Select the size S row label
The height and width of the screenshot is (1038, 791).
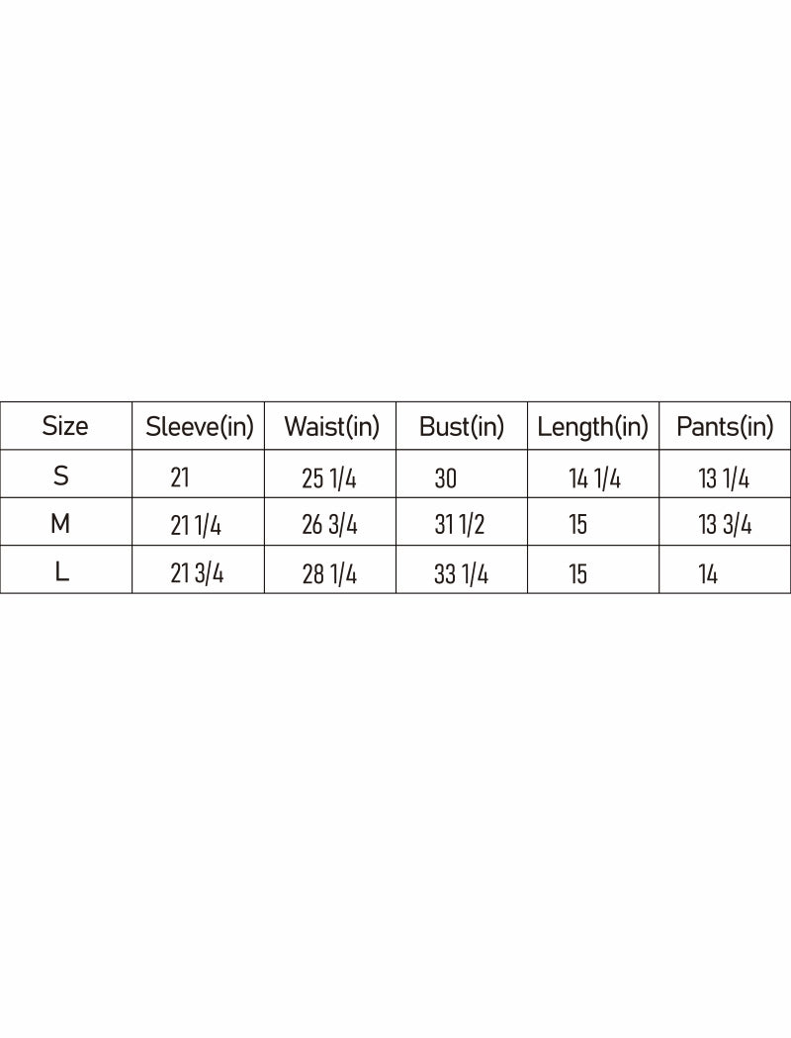[x=61, y=476]
